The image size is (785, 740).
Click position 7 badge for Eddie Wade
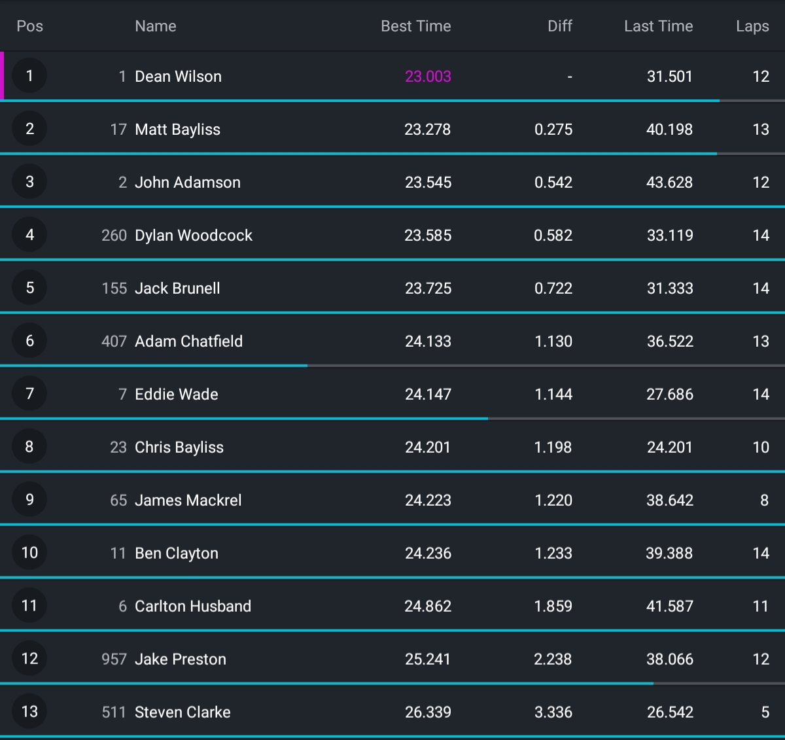[29, 394]
